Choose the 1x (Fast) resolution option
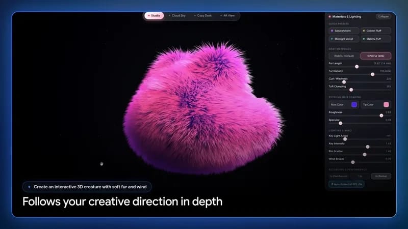408x229 pixels. (x=339, y=176)
